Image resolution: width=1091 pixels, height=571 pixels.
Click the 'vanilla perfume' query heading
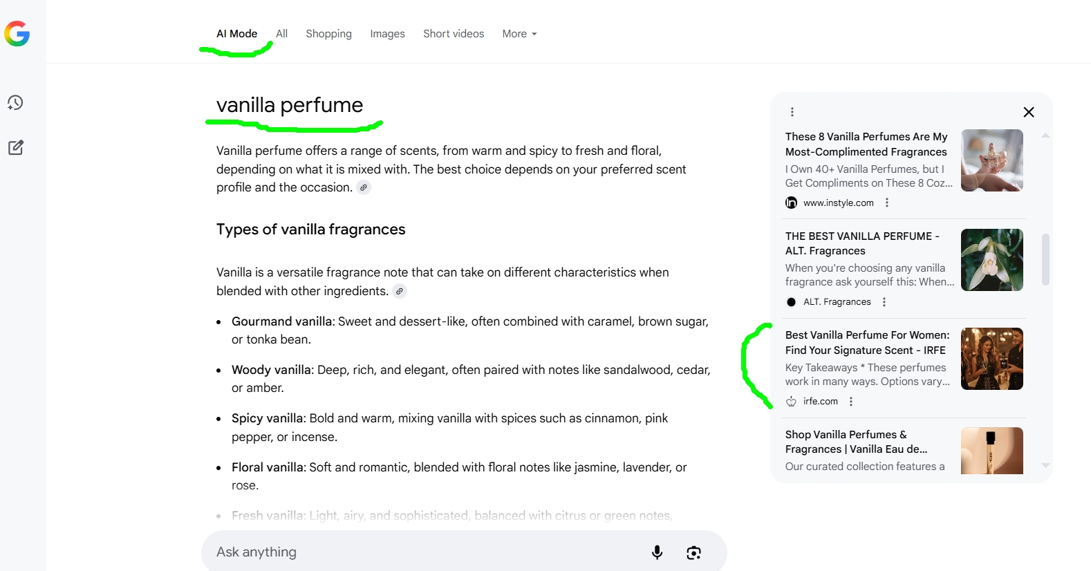tap(290, 105)
